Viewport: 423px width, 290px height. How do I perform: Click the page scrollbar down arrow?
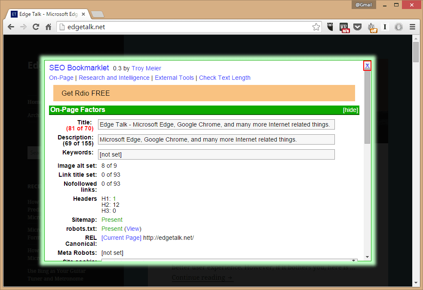pyautogui.click(x=416, y=283)
